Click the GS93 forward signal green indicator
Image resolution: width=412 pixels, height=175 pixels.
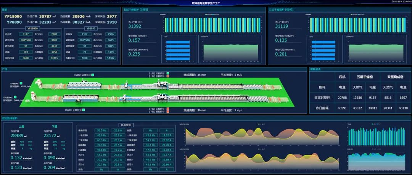point(84,110)
